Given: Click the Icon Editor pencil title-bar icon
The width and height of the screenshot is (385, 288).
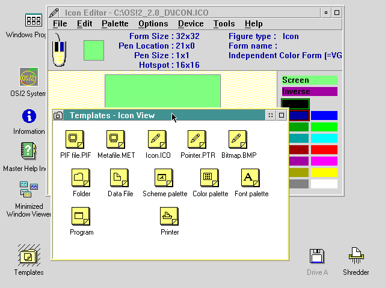Looking at the screenshot, I should (x=54, y=13).
